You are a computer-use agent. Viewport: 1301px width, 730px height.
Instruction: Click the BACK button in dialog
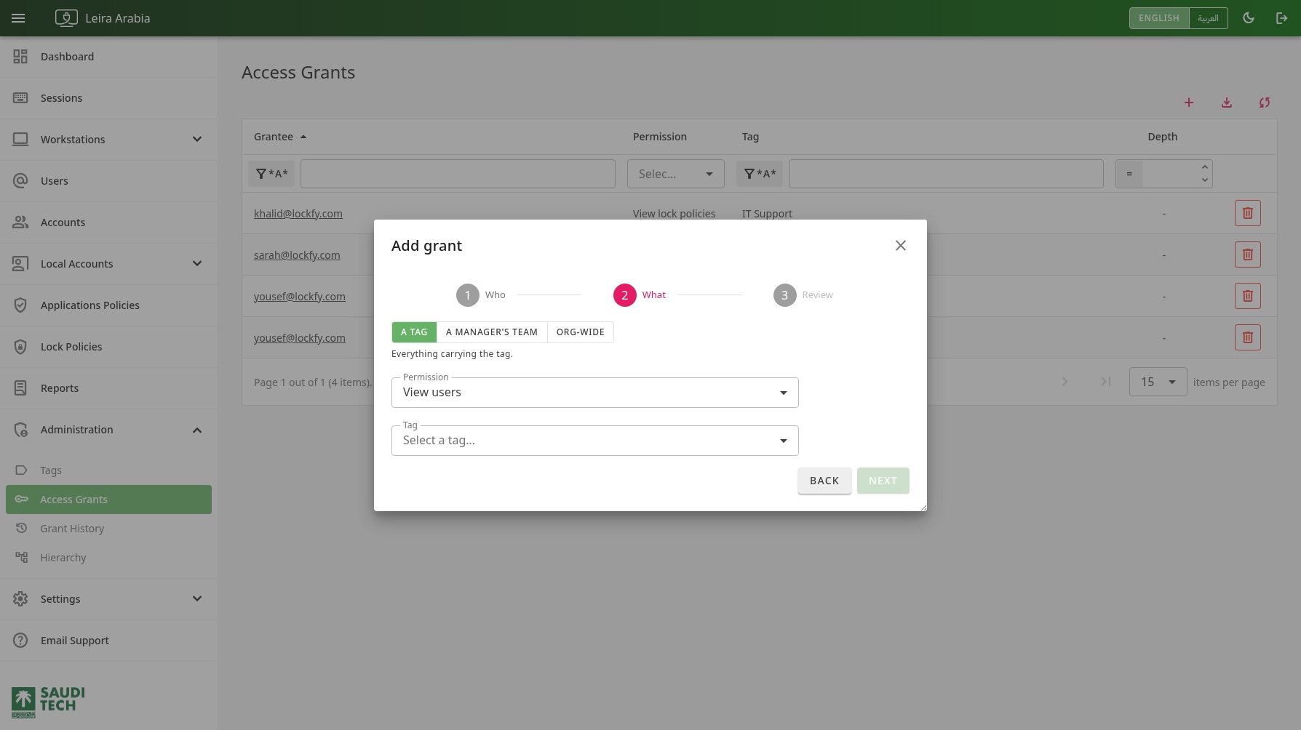point(824,481)
